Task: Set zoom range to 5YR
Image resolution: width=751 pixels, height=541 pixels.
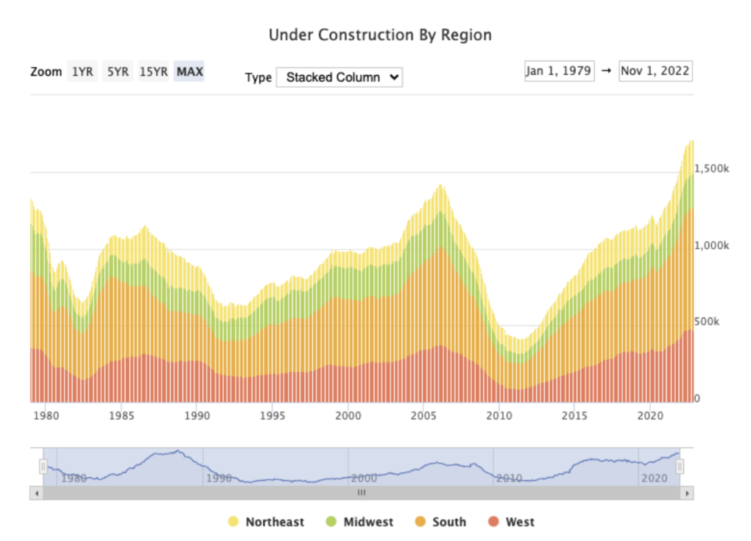Action: point(118,71)
